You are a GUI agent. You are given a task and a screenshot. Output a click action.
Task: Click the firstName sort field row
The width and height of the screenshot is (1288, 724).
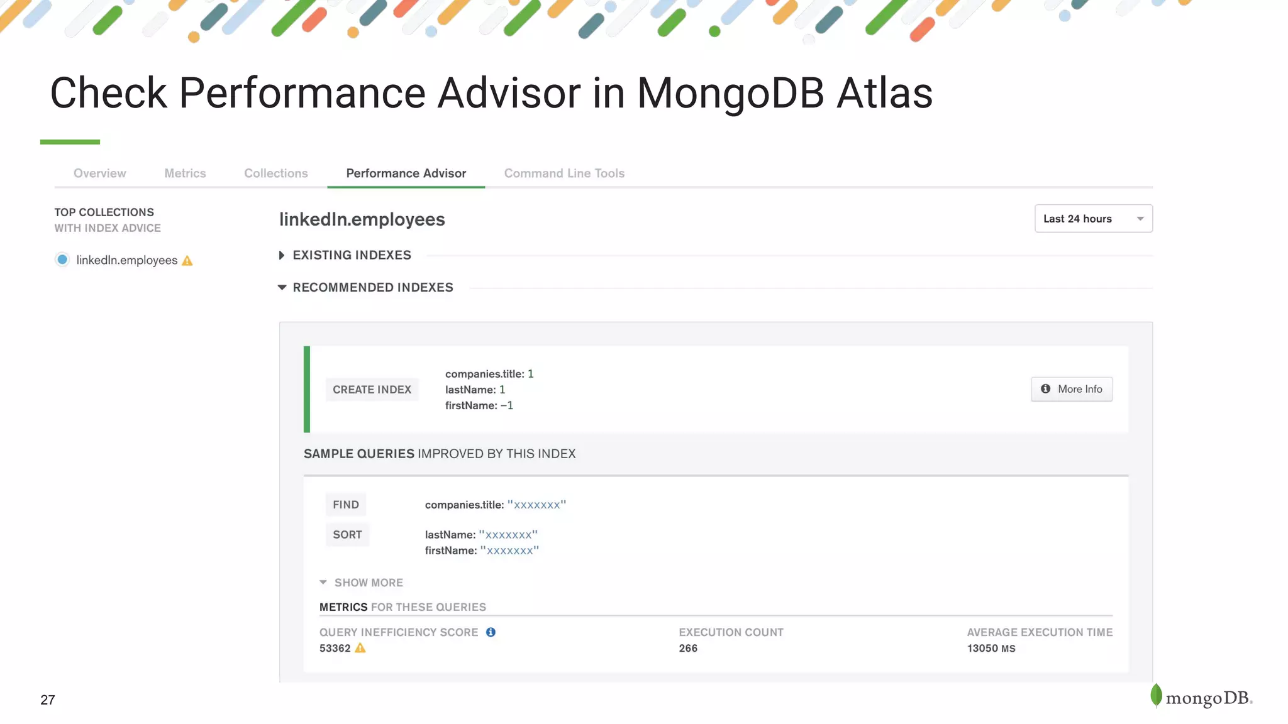482,551
